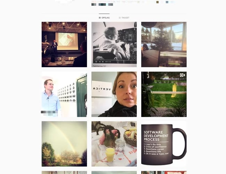Open the post of man in blue shirt

(x=64, y=94)
